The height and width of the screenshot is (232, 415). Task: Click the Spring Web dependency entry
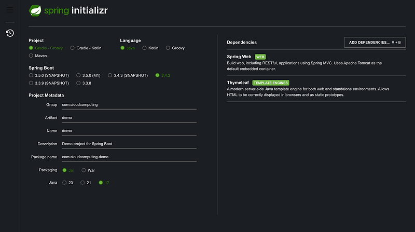[x=239, y=57]
